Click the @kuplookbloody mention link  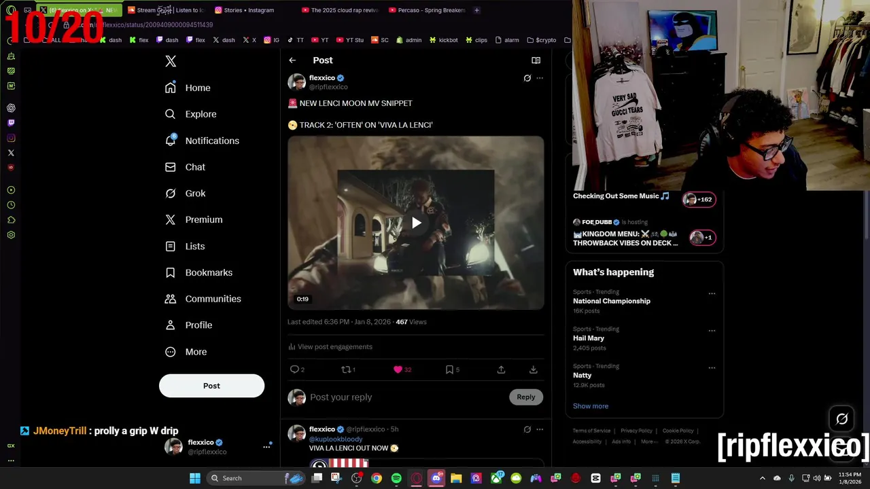tap(336, 439)
